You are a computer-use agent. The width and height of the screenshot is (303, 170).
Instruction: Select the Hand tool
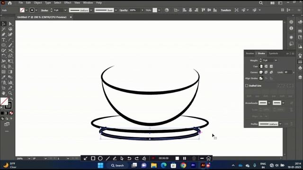[x=3, y=93]
